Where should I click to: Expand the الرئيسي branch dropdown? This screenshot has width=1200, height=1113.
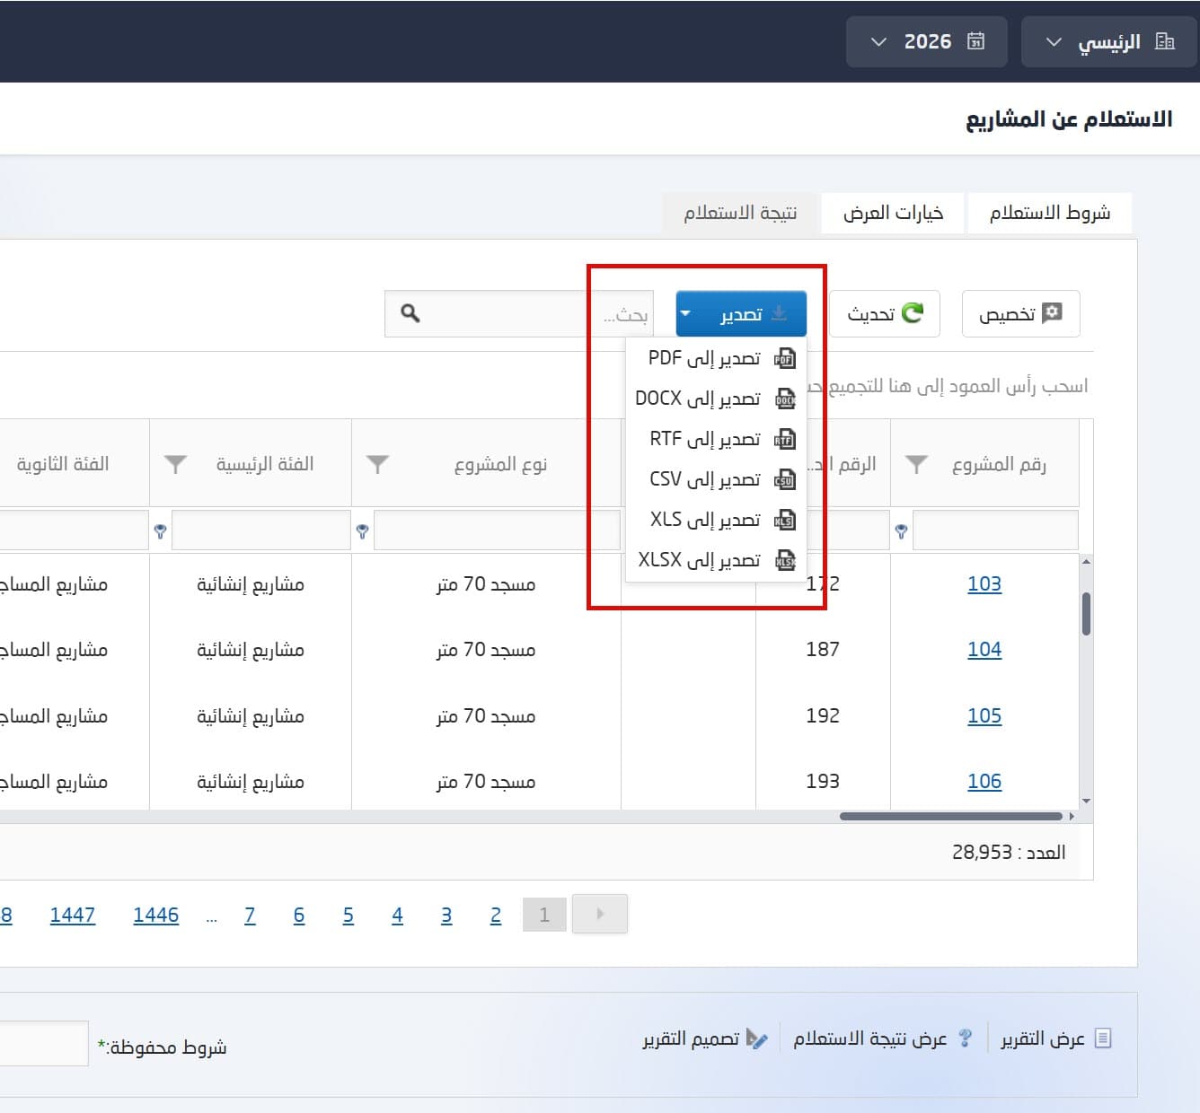1109,41
